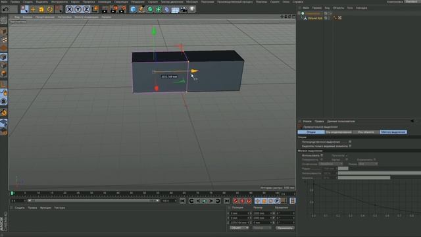Add a camera object
The image size is (421, 237).
coord(184,9)
